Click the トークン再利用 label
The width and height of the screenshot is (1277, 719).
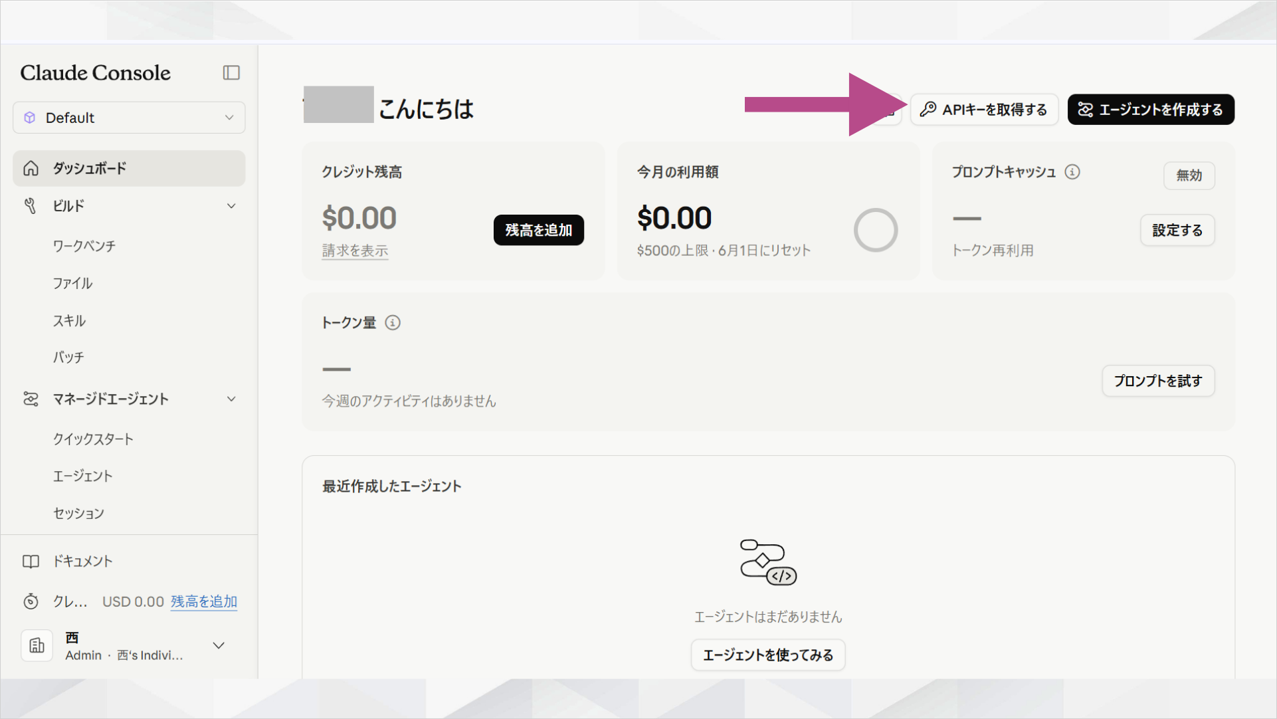pos(993,251)
